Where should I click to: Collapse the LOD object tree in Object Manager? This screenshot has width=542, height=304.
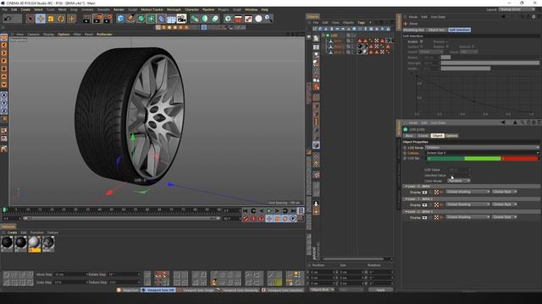[324, 35]
